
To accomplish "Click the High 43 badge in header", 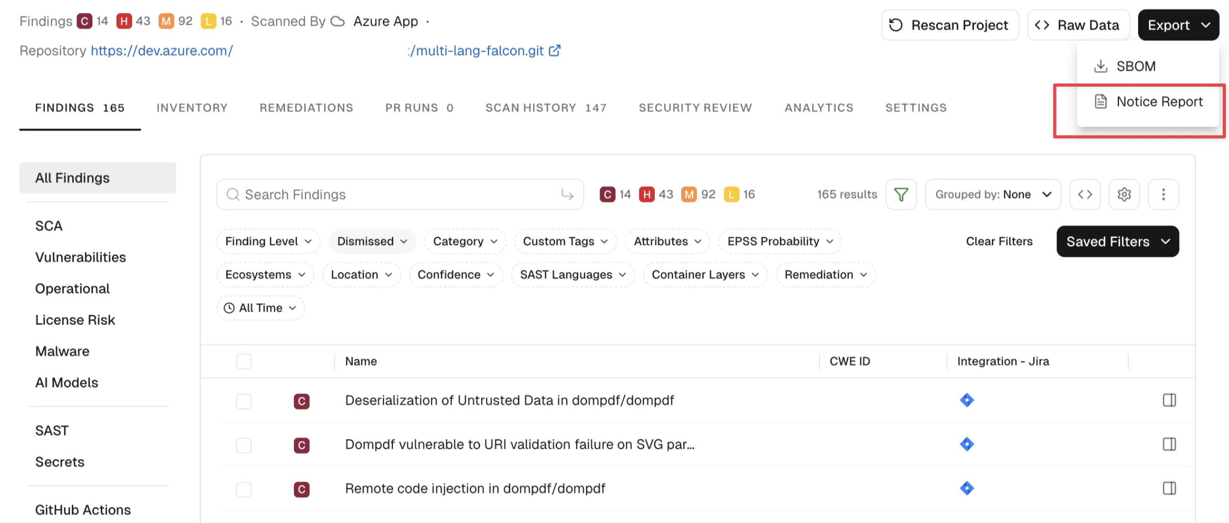I will click(133, 21).
